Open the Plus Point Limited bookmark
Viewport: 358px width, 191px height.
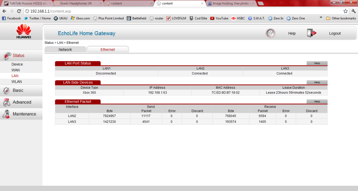click(108, 18)
